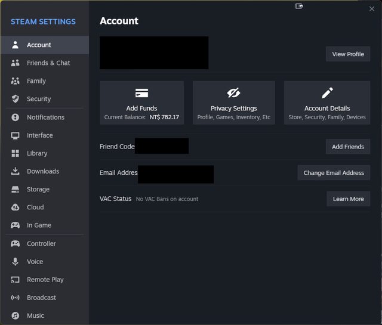The width and height of the screenshot is (382, 325).
Task: Select Music at the sidebar bottom
Action: [35, 315]
